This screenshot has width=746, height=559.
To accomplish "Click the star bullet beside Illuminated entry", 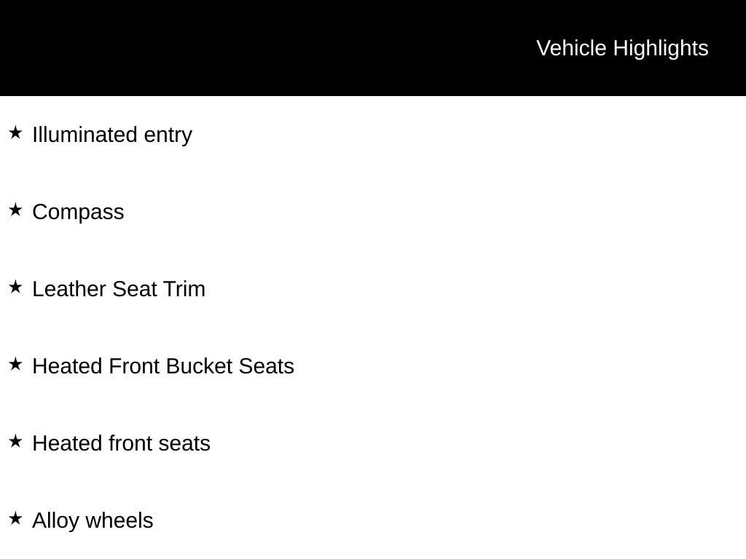I will tap(15, 132).
